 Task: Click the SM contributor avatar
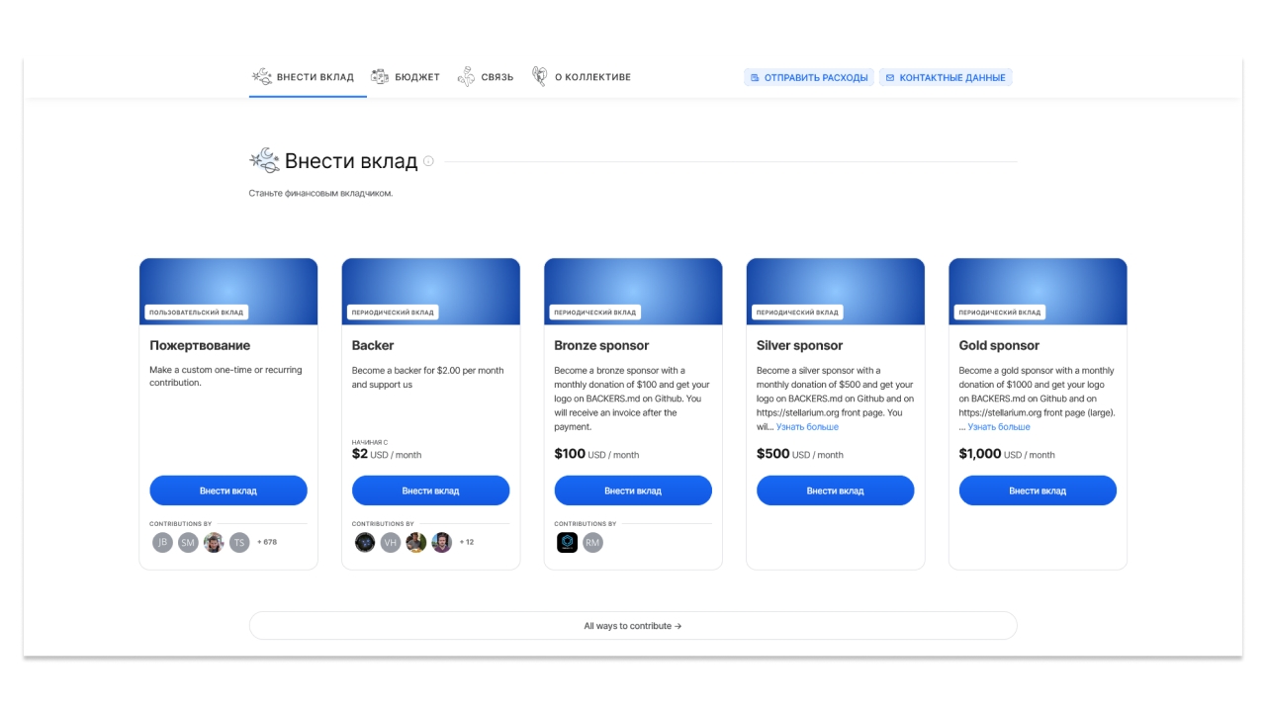coord(188,542)
